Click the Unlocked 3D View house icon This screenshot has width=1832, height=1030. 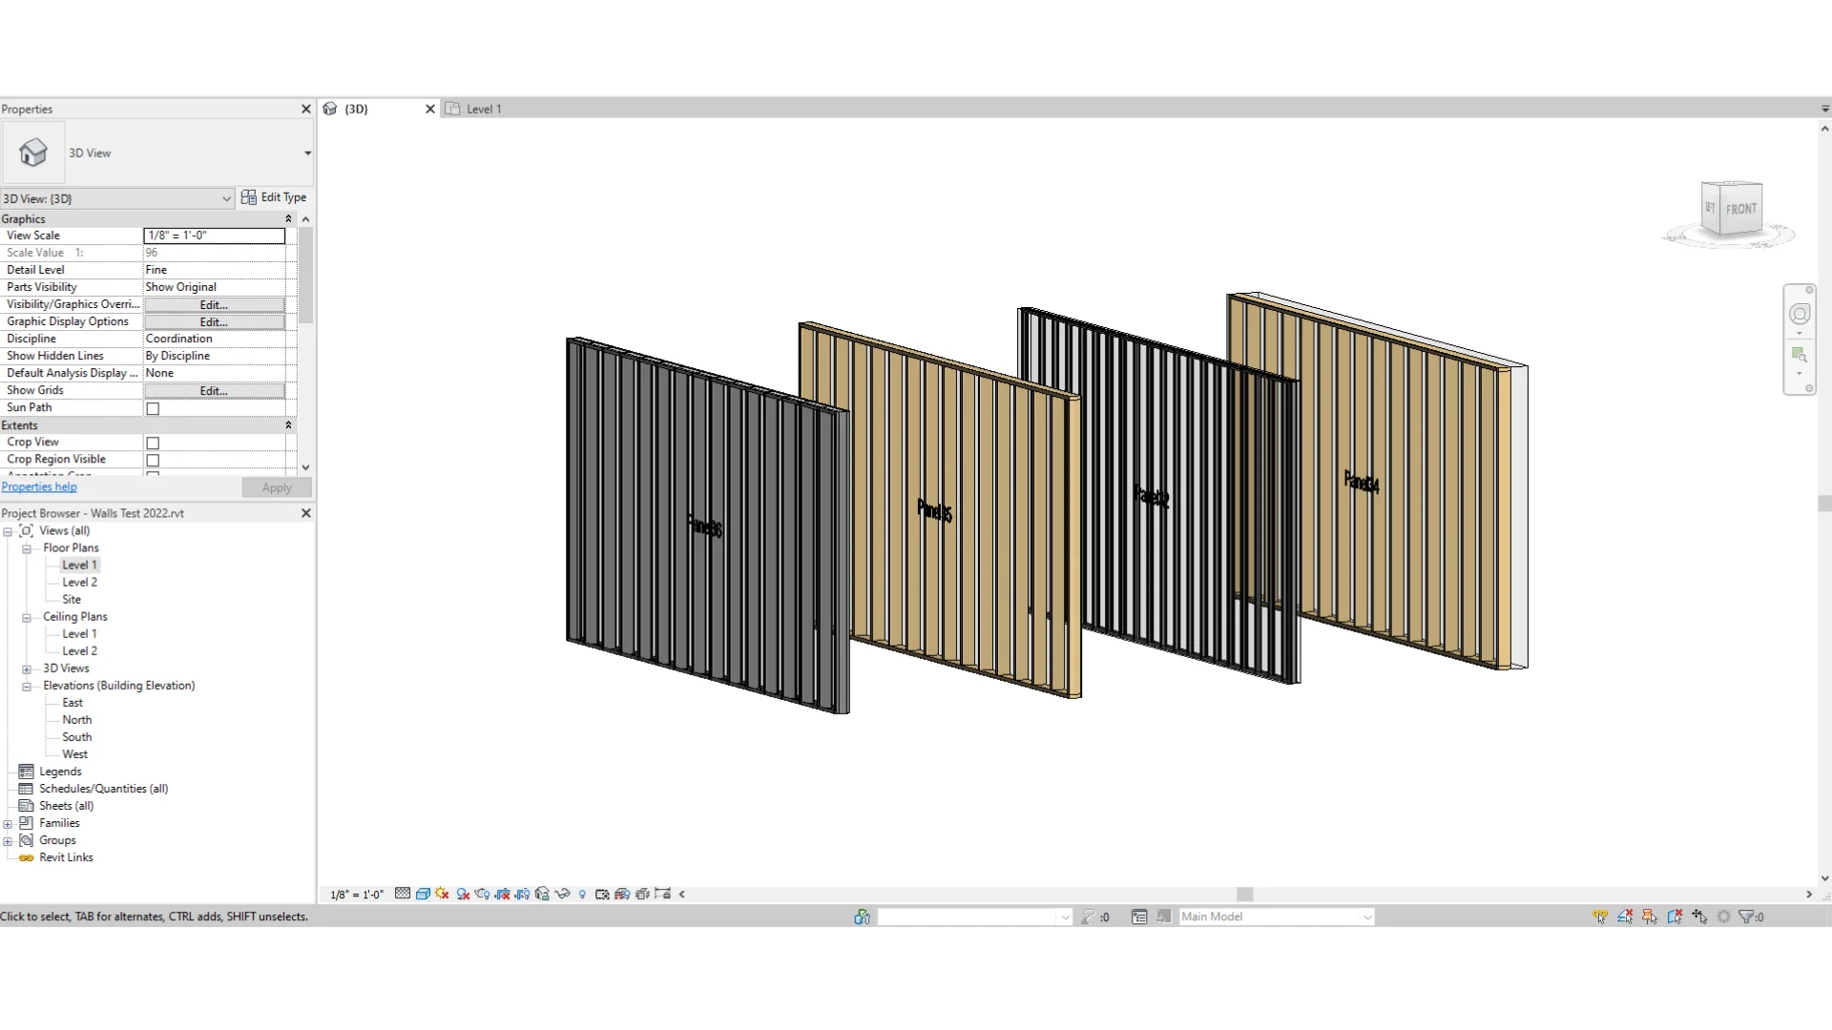pos(542,894)
